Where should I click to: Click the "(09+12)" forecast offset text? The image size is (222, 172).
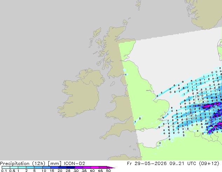[x=209, y=164]
